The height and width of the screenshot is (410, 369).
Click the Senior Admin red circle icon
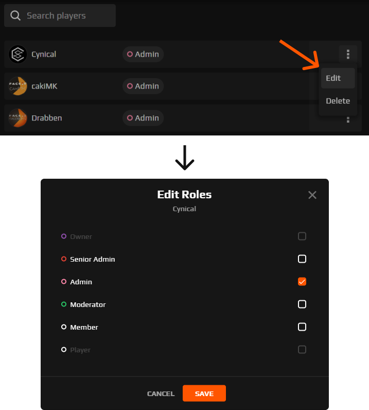[x=64, y=259]
